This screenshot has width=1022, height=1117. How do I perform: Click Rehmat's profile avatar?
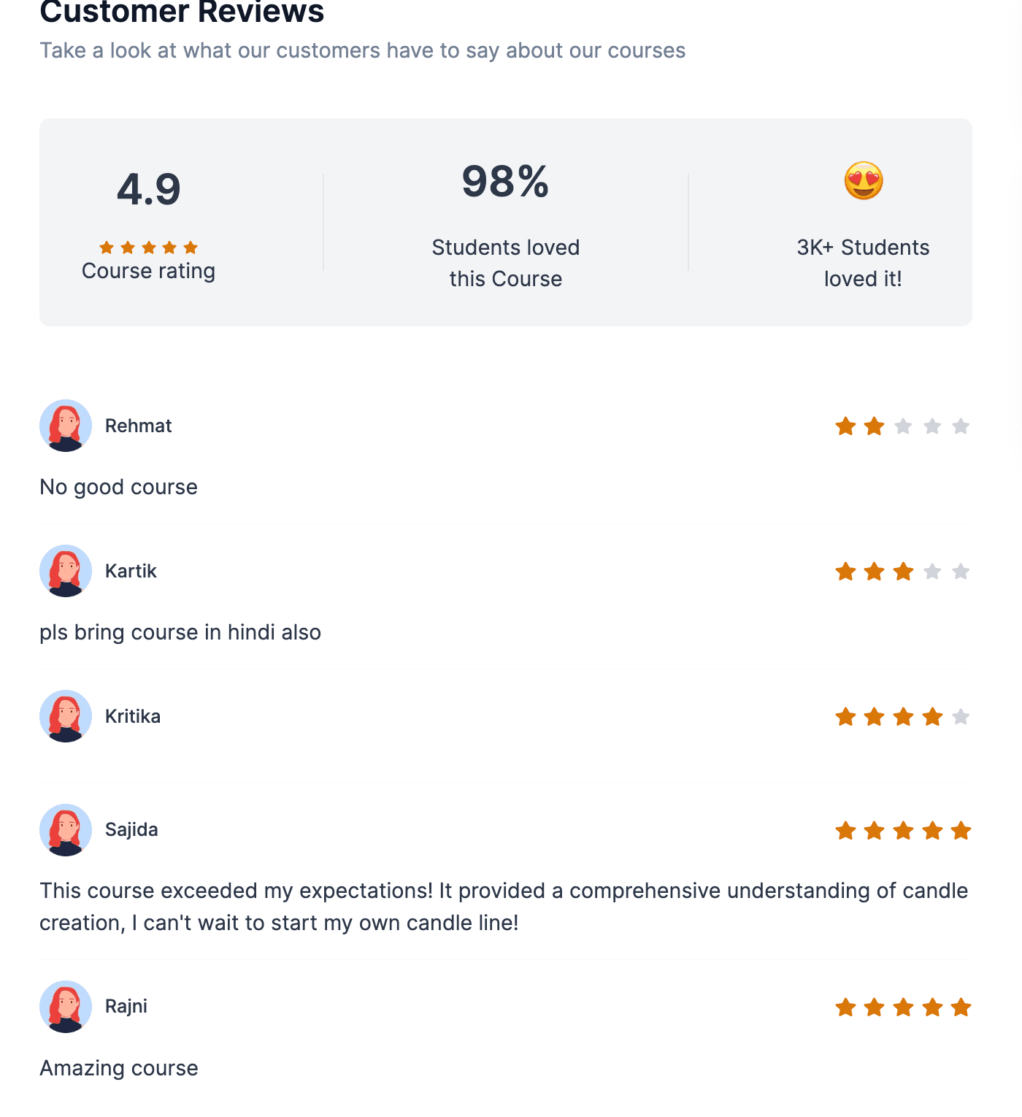coord(66,426)
